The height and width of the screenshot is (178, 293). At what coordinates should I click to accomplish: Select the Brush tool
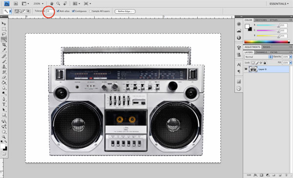4,61
